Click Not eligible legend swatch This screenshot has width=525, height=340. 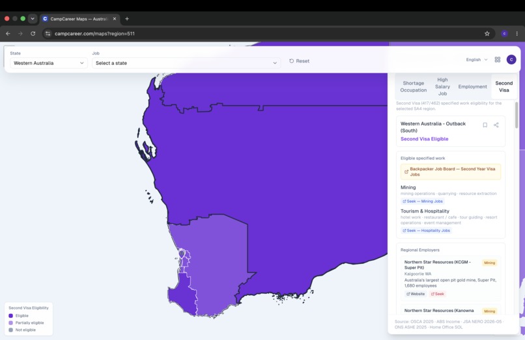pyautogui.click(x=10, y=330)
